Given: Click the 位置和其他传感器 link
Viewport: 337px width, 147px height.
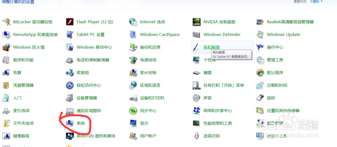Looking at the screenshot, I should click(283, 111).
